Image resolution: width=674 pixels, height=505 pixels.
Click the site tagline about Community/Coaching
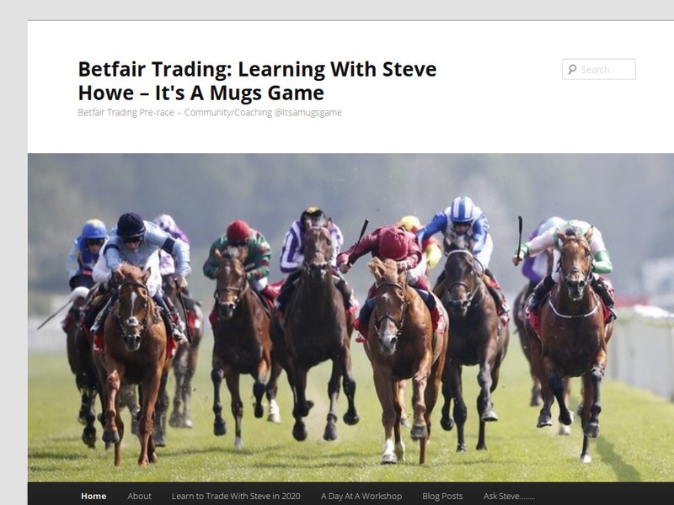pos(210,113)
